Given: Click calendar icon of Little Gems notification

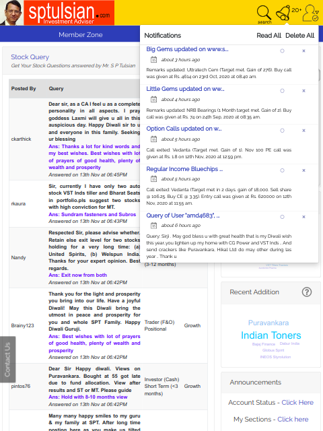Looking at the screenshot, I should pyautogui.click(x=154, y=99).
